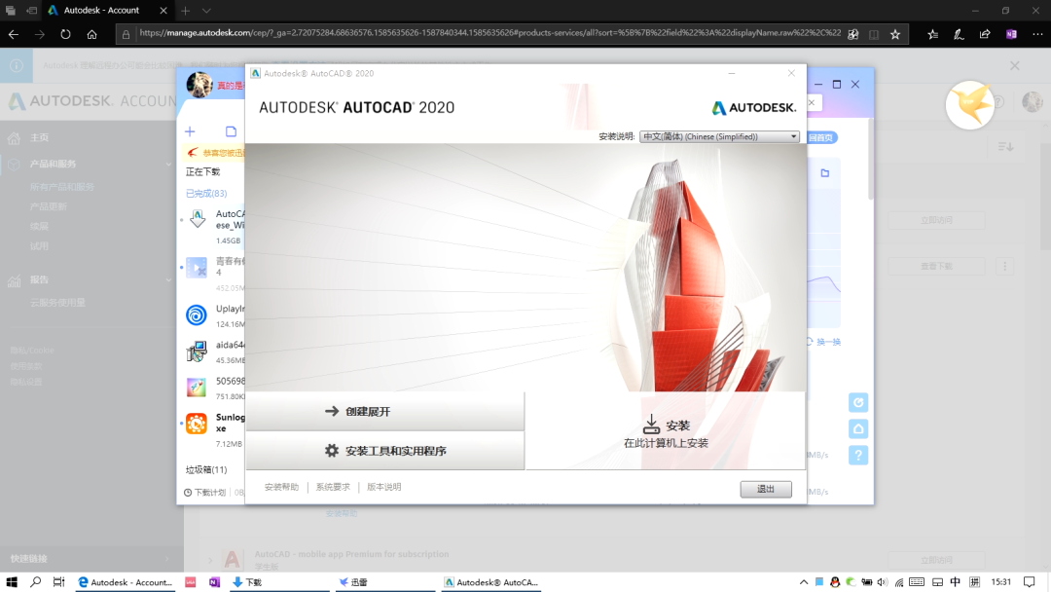The image size is (1051, 592).
Task: Open browser settings ellipsis menu
Action: click(x=1037, y=34)
